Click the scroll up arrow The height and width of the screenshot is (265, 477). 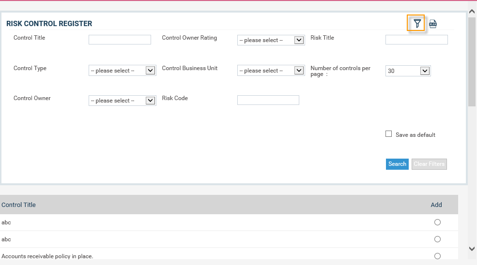tap(472, 12)
